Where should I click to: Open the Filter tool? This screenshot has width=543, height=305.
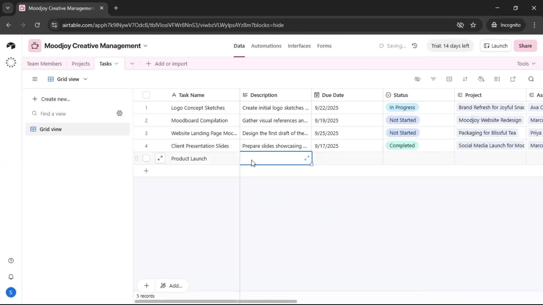pyautogui.click(x=433, y=79)
